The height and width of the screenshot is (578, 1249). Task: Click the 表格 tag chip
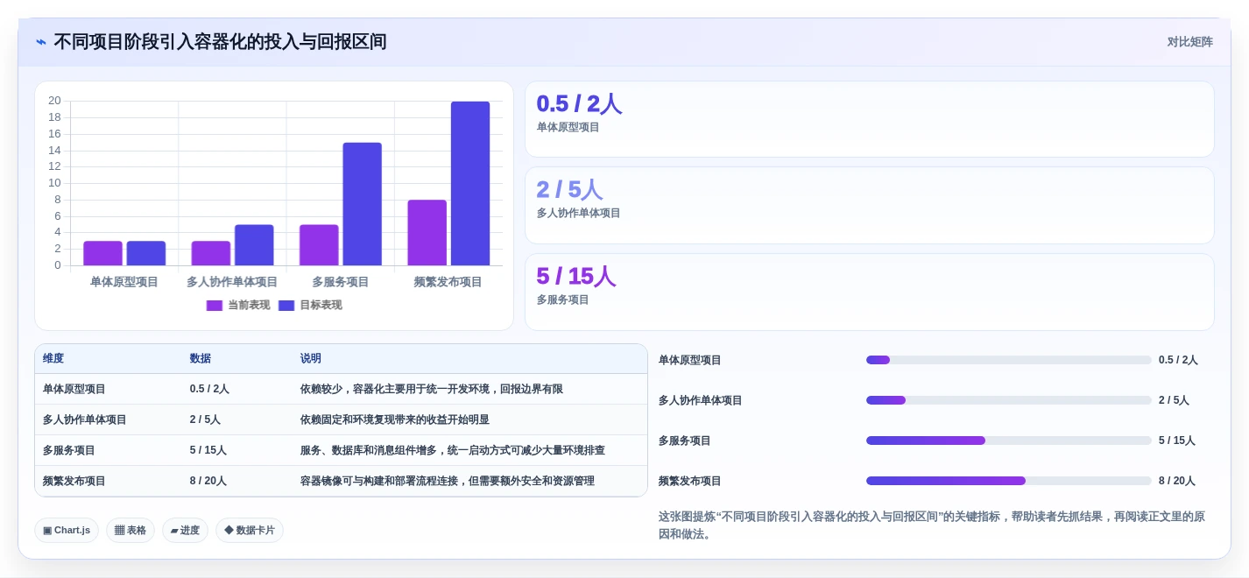click(x=131, y=531)
